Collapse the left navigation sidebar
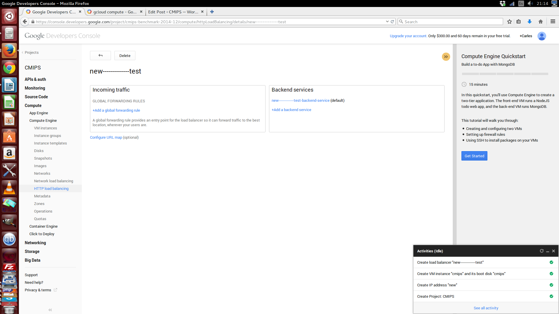The image size is (559, 314). 50,310
